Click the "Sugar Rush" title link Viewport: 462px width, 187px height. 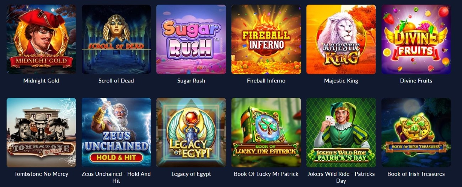click(191, 81)
